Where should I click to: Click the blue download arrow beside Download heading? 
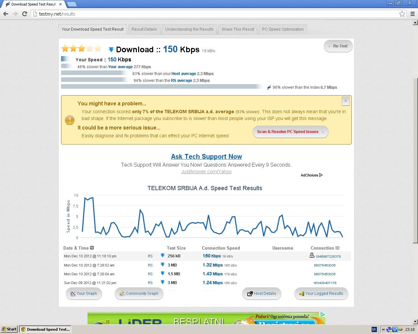(111, 50)
